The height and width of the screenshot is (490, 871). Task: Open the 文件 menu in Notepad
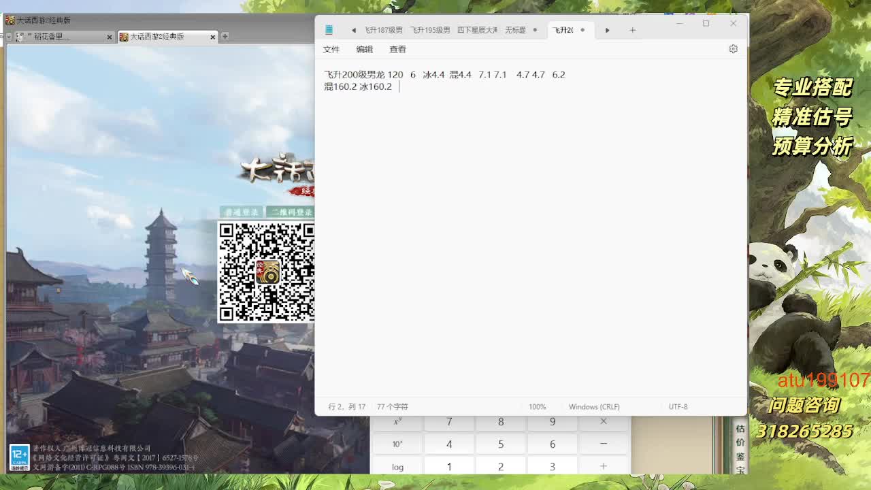point(331,49)
